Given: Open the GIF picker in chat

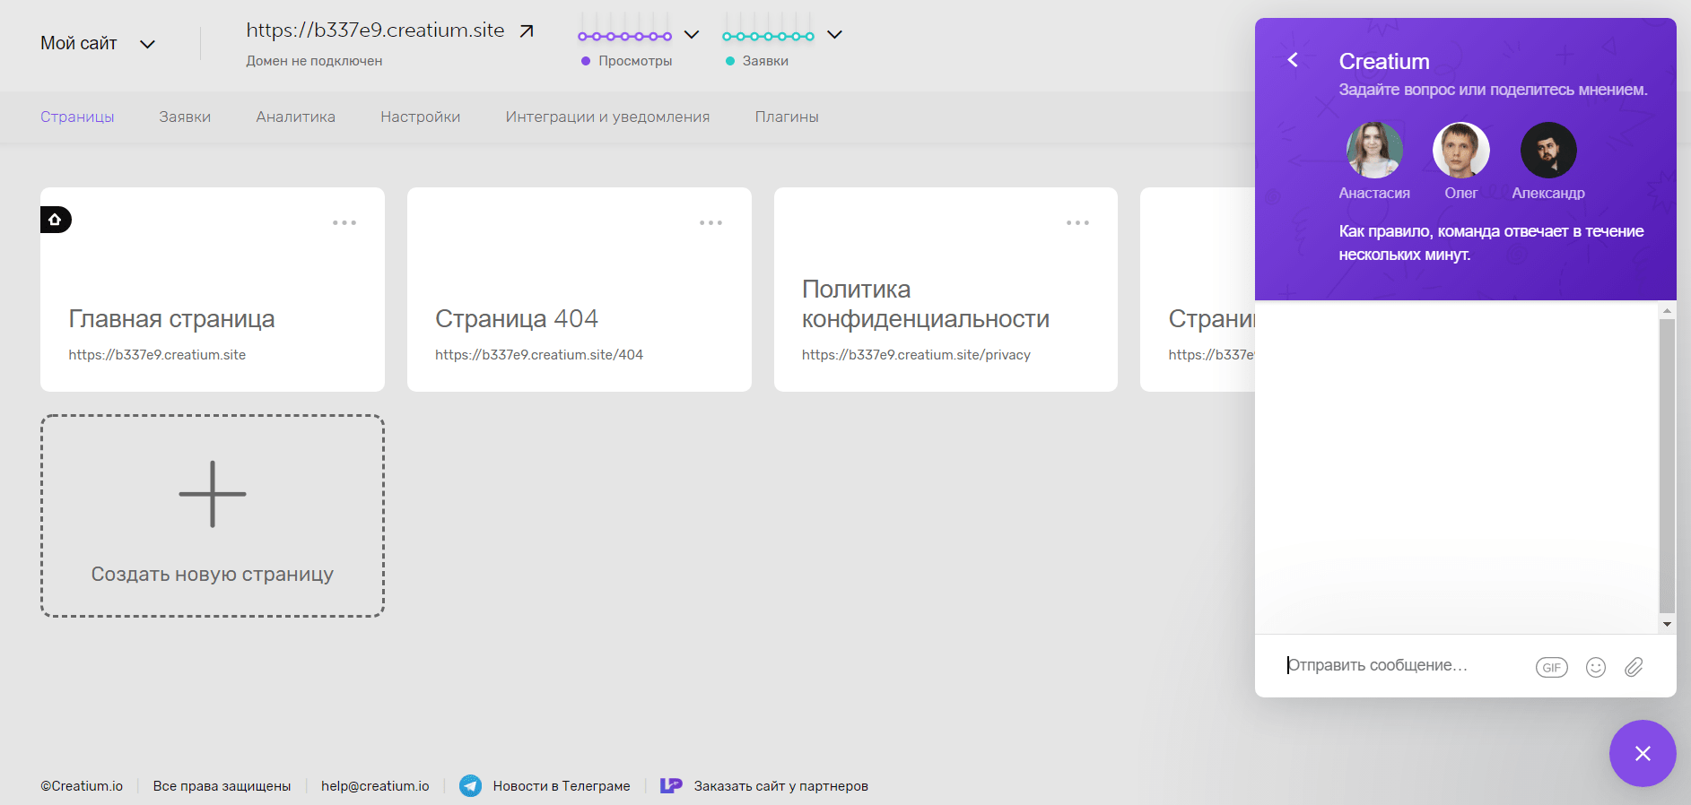Looking at the screenshot, I should pyautogui.click(x=1552, y=667).
